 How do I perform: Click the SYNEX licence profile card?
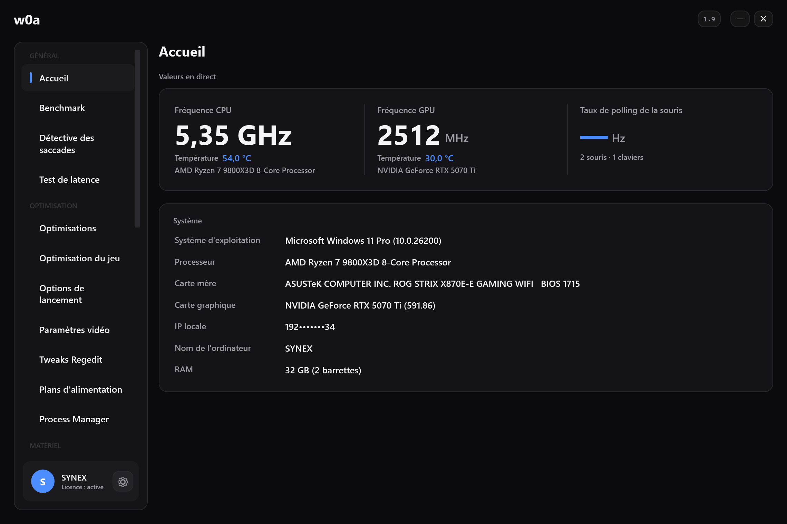pos(81,481)
